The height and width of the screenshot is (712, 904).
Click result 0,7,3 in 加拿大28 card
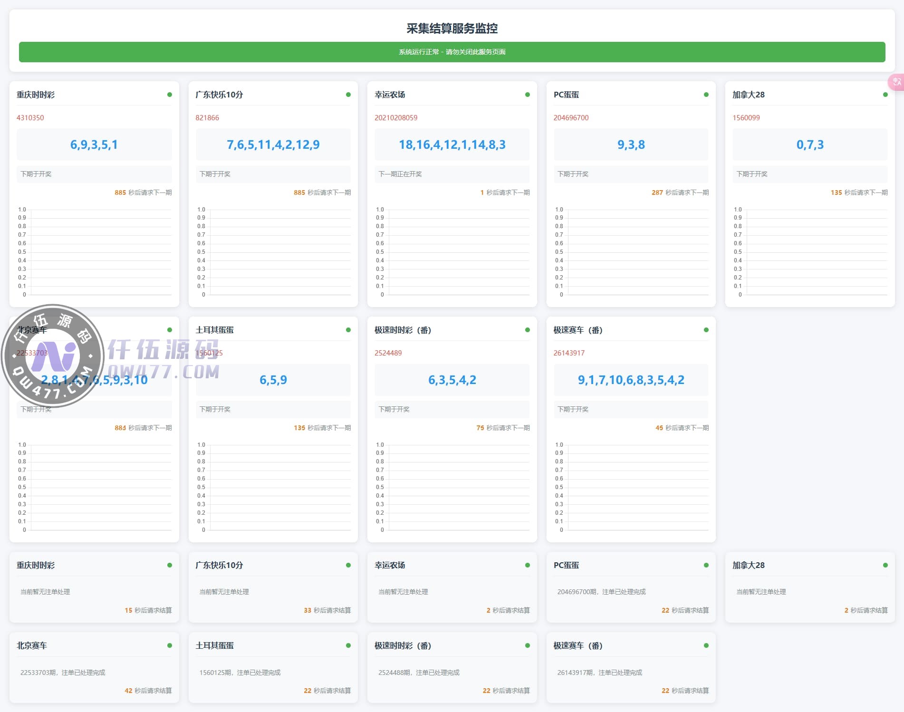(810, 144)
